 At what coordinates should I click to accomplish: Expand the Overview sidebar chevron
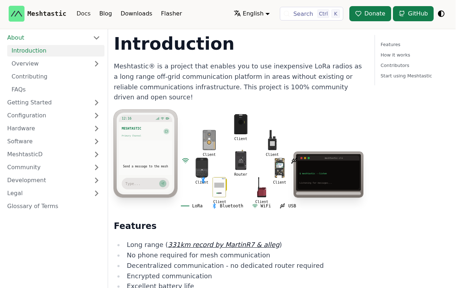click(x=97, y=64)
